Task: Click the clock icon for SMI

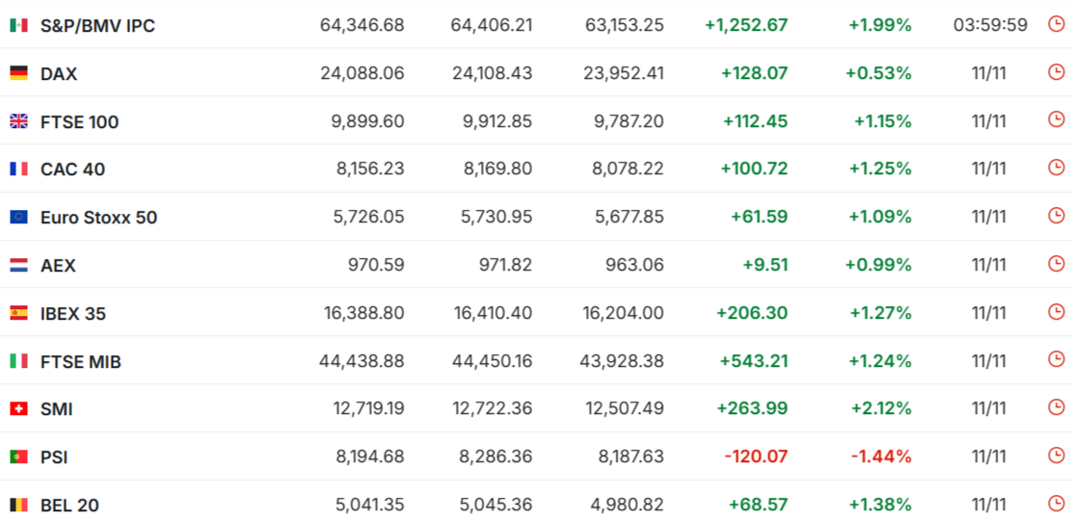Action: coord(1056,407)
